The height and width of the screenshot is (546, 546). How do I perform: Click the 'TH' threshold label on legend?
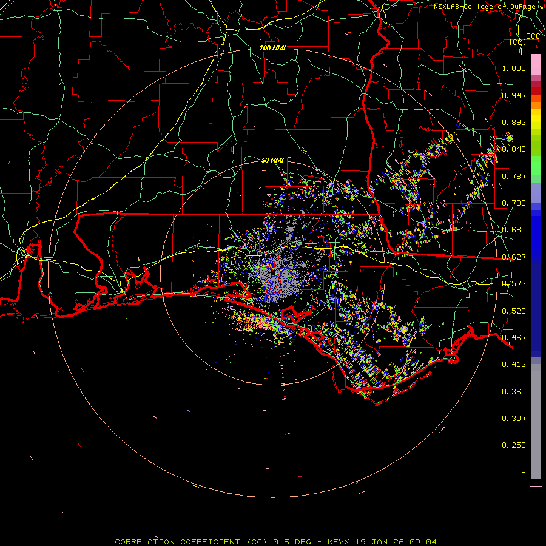click(x=521, y=473)
